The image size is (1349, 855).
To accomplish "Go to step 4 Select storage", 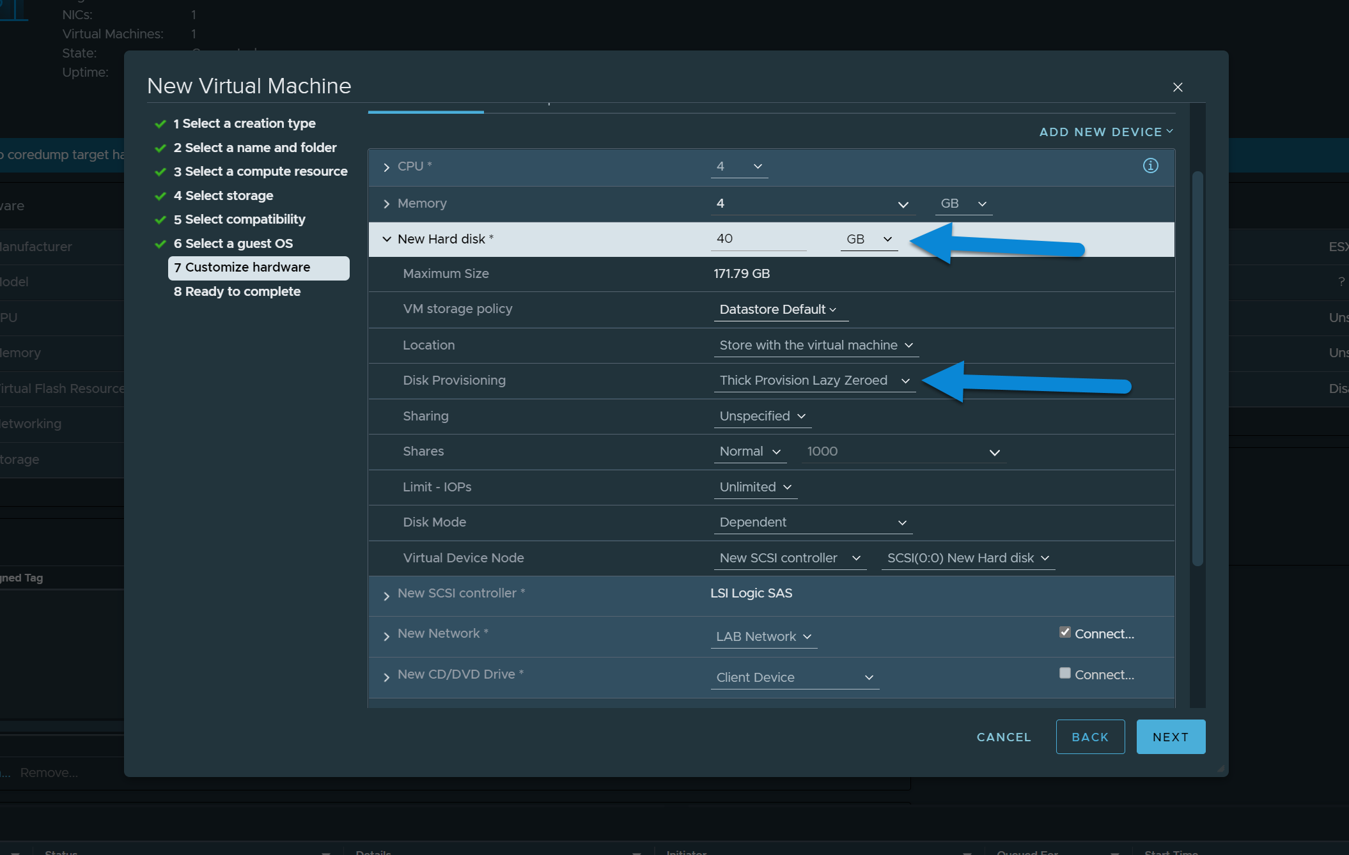I will [x=223, y=196].
